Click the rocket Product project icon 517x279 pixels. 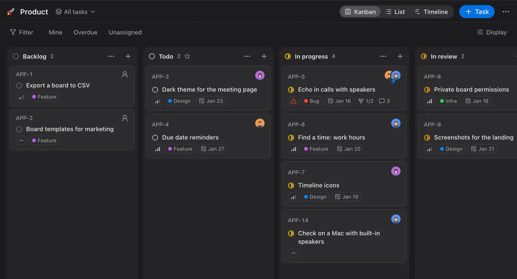pyautogui.click(x=11, y=12)
